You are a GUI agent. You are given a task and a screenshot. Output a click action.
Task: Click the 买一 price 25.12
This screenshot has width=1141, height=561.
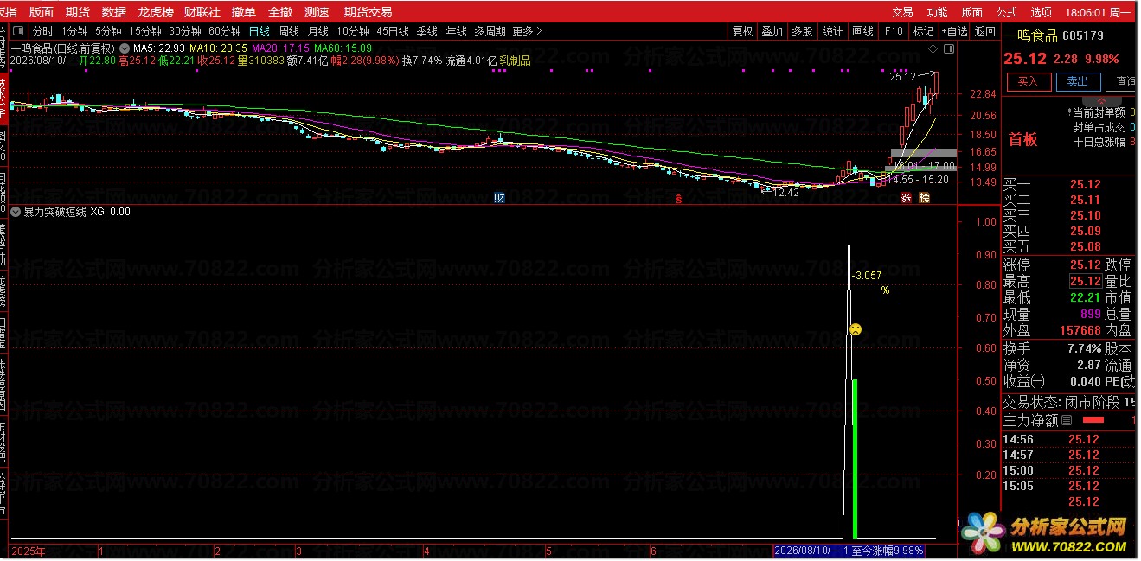point(1086,184)
